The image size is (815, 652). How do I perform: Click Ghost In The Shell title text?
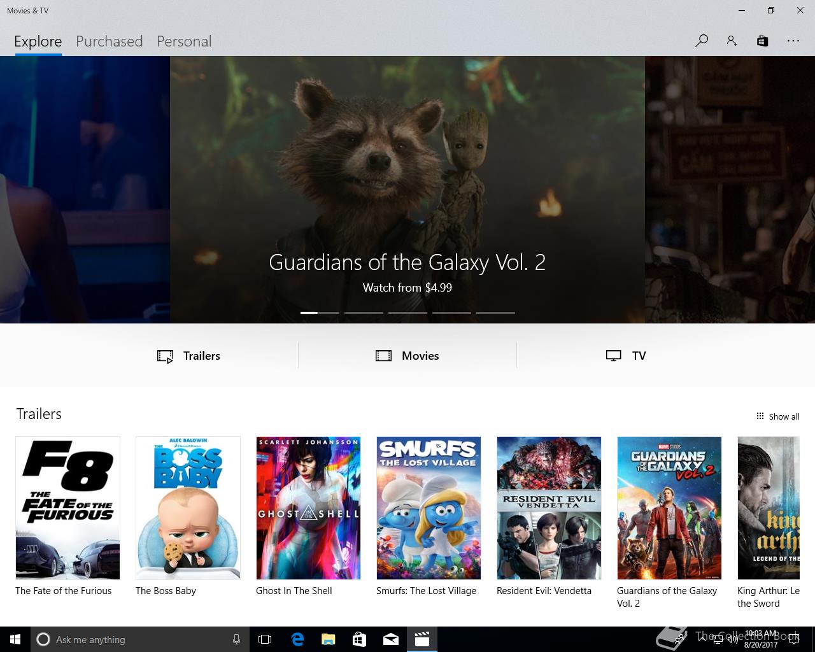[294, 591]
